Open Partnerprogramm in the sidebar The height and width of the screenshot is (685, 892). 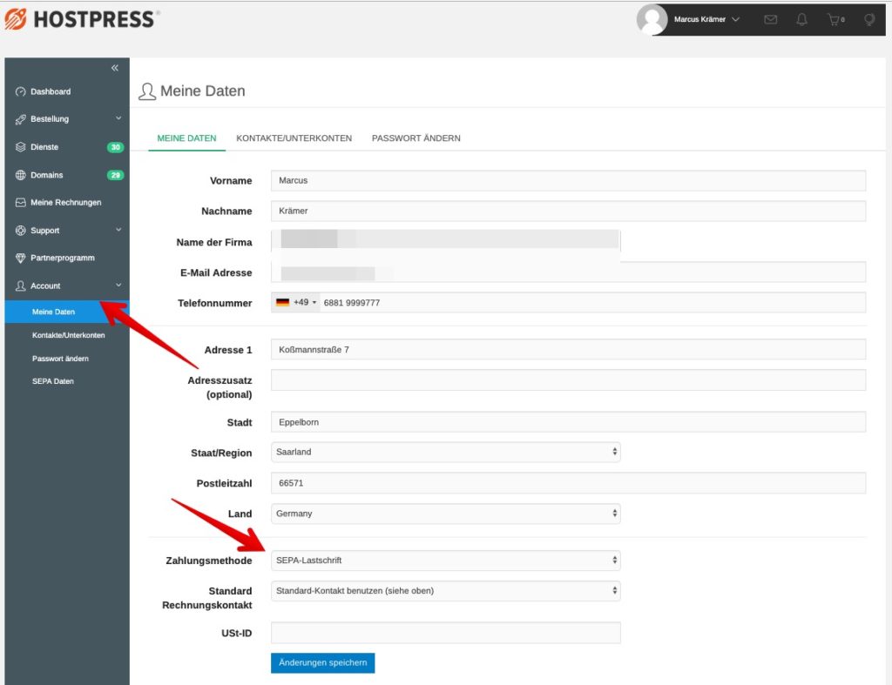pyautogui.click(x=63, y=259)
